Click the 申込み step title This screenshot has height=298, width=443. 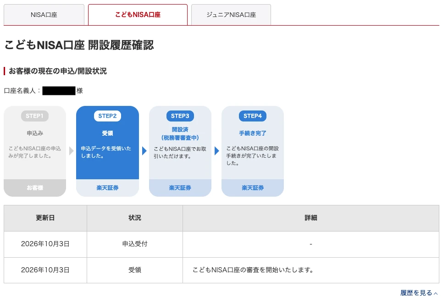[35, 133]
